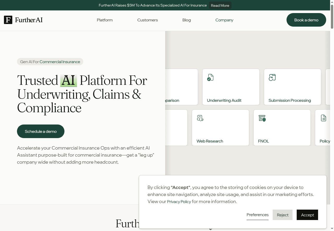
Task: Open cookie Preferences
Action: pos(257,215)
